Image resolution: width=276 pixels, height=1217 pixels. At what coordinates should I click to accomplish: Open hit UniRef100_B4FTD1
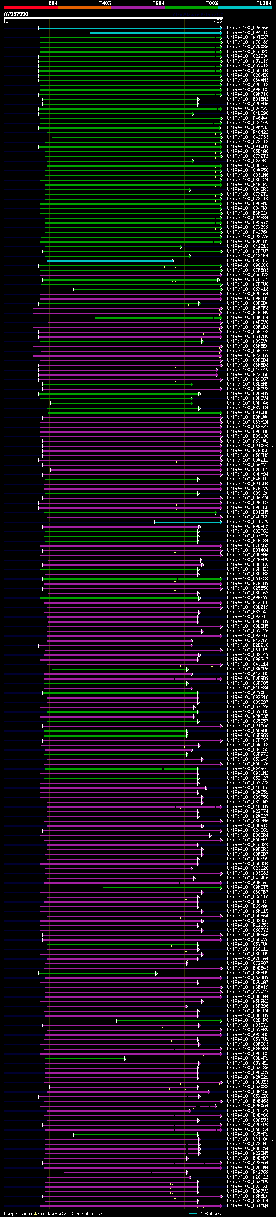click(248, 479)
